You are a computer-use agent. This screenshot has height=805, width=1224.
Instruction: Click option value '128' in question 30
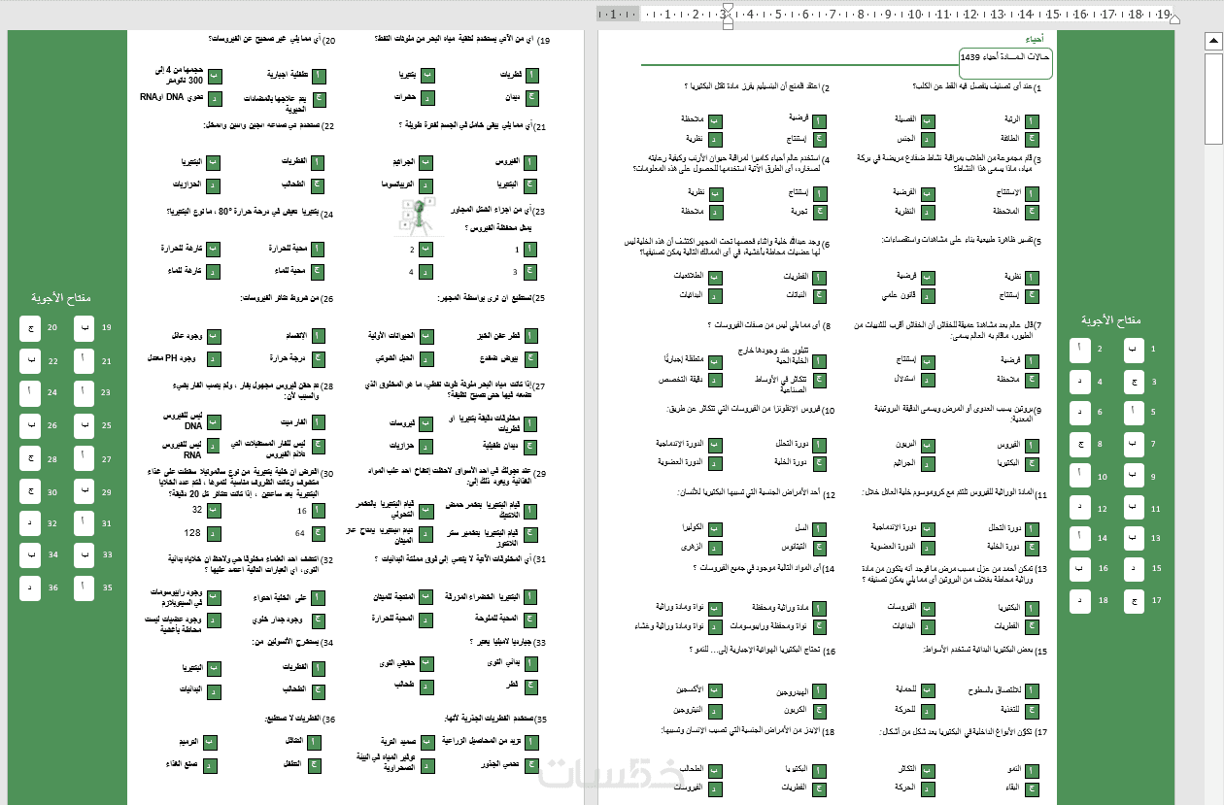(x=193, y=532)
